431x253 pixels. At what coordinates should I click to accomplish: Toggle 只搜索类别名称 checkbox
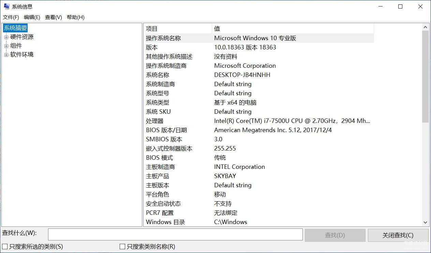122,247
